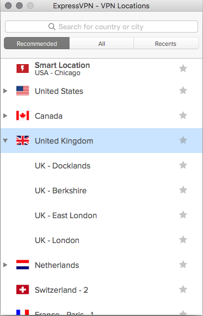Click the Switzerland flag icon
The width and height of the screenshot is (203, 316).
pyautogui.click(x=23, y=289)
